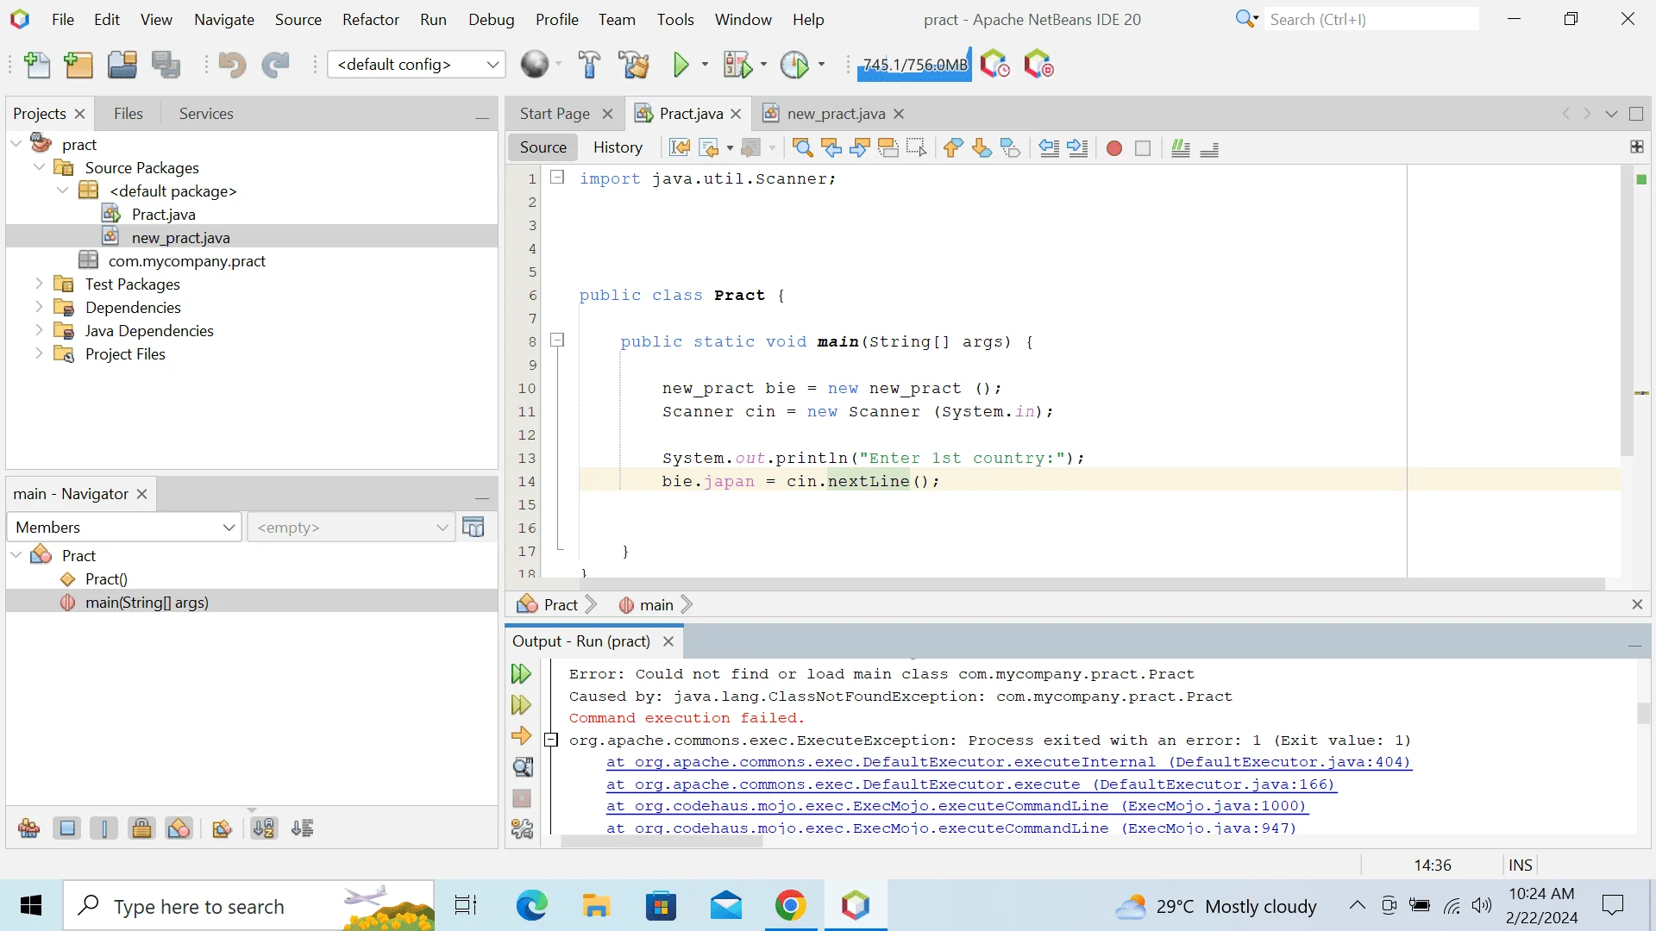The image size is (1656, 931).
Task: Click the editor Find Selection magnifier icon
Action: pos(802,148)
